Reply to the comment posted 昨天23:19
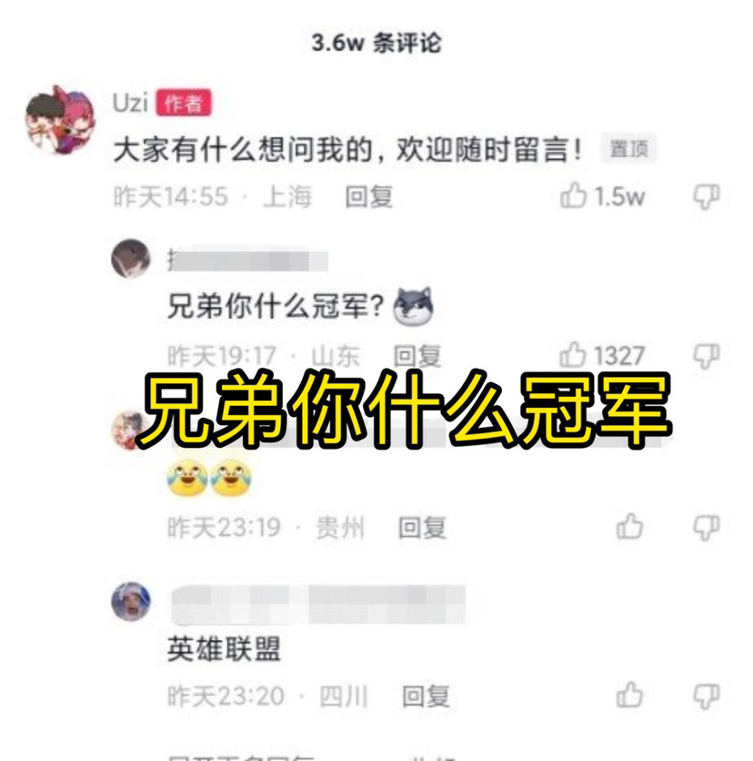This screenshot has width=753, height=761. (x=422, y=528)
